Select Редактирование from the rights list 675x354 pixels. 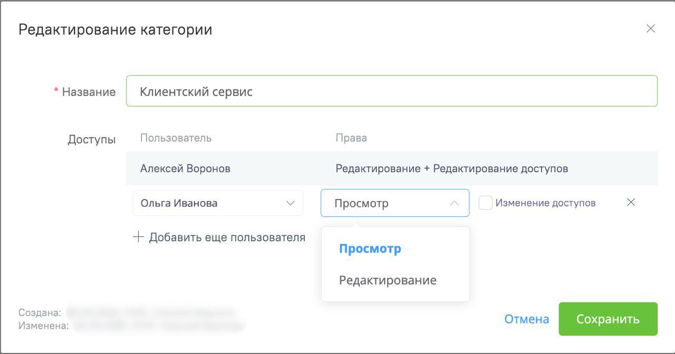tap(389, 280)
